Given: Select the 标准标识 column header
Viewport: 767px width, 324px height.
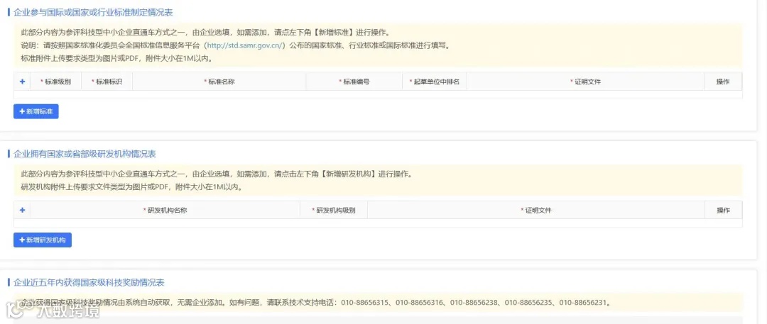Looking at the screenshot, I should (107, 82).
